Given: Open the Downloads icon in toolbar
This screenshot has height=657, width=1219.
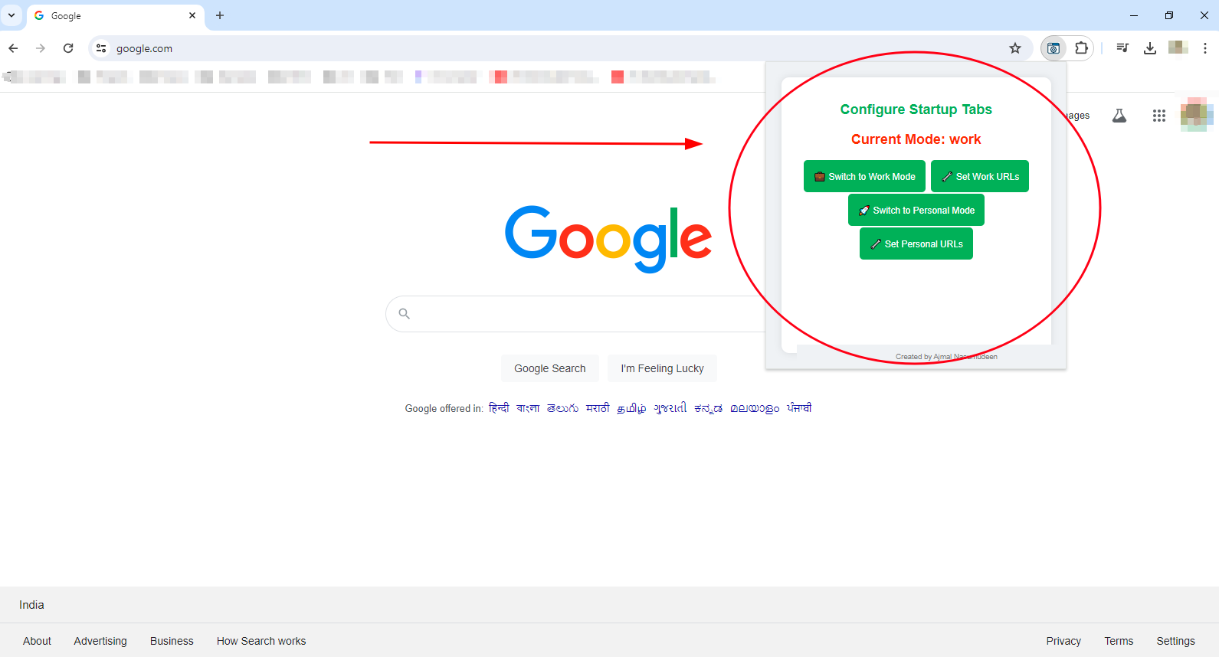Looking at the screenshot, I should [x=1150, y=48].
